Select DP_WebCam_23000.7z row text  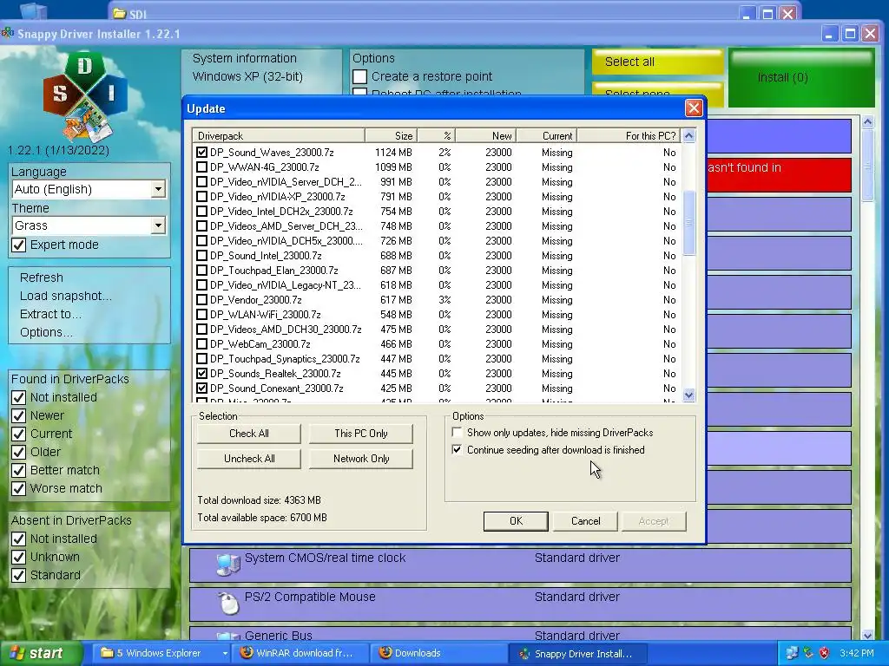pyautogui.click(x=260, y=343)
